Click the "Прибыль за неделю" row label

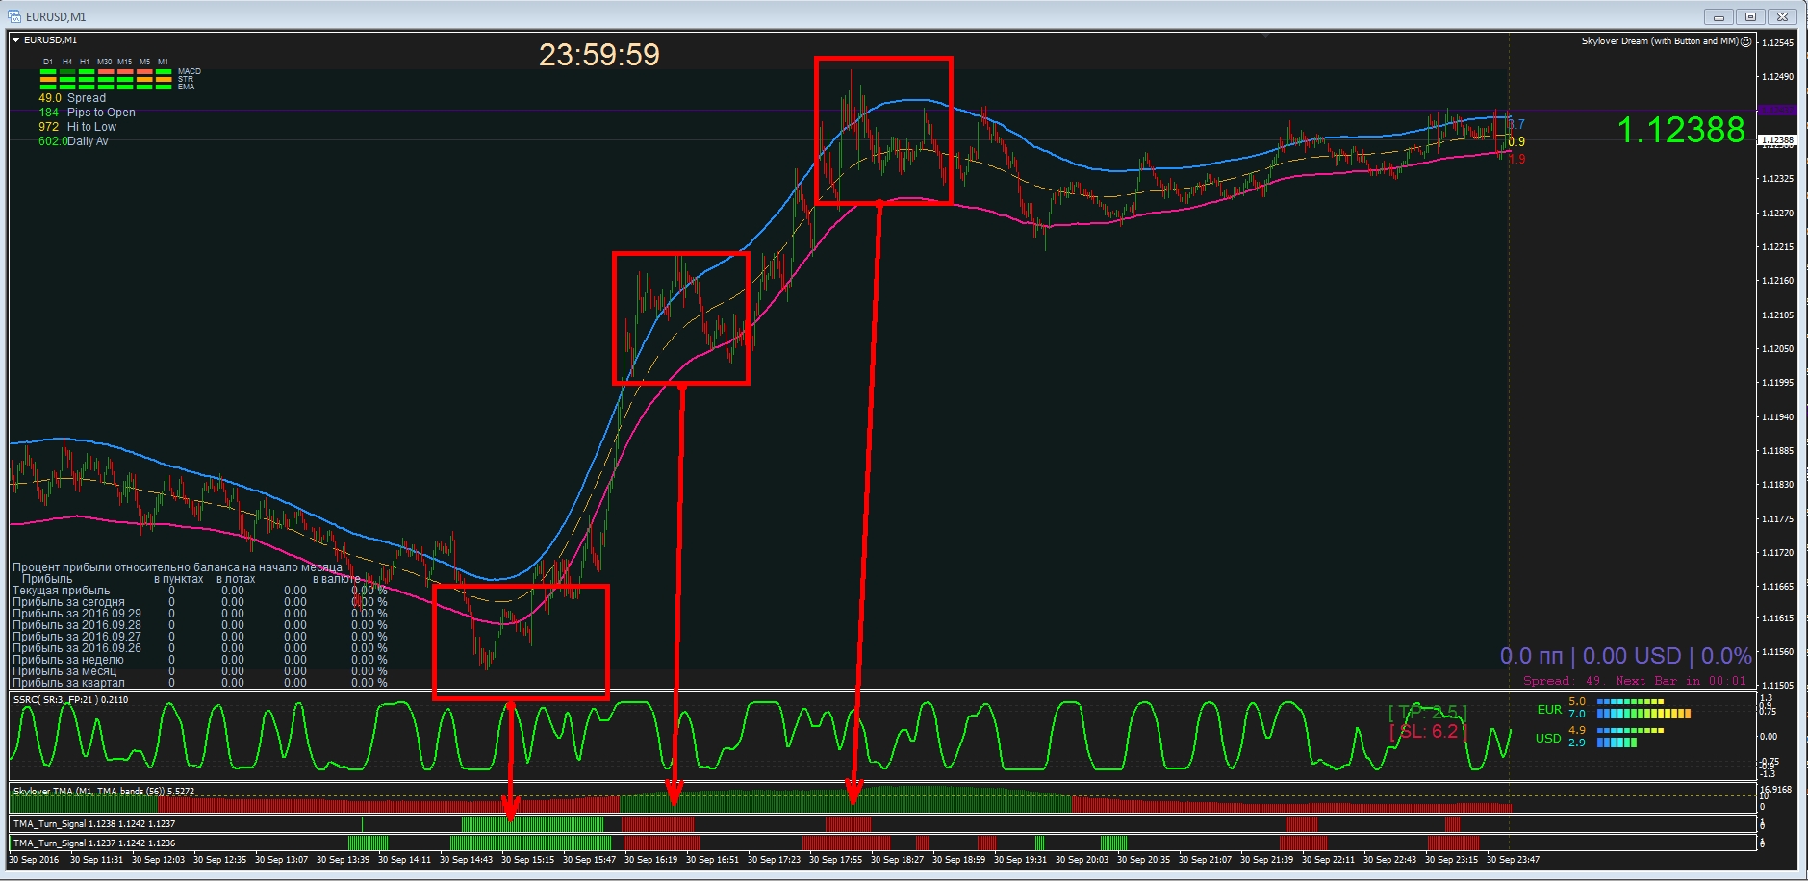[68, 660]
